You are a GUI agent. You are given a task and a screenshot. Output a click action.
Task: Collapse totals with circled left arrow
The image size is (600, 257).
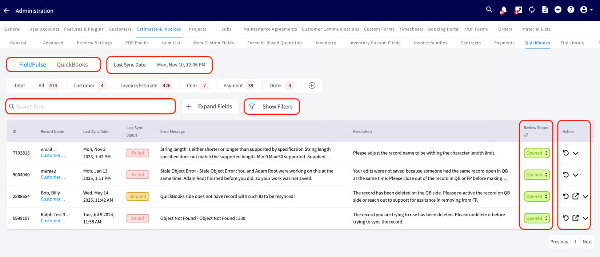[x=312, y=86]
